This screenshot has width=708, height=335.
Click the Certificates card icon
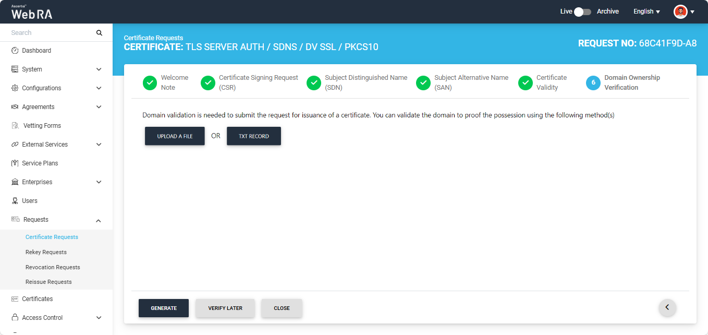click(15, 299)
